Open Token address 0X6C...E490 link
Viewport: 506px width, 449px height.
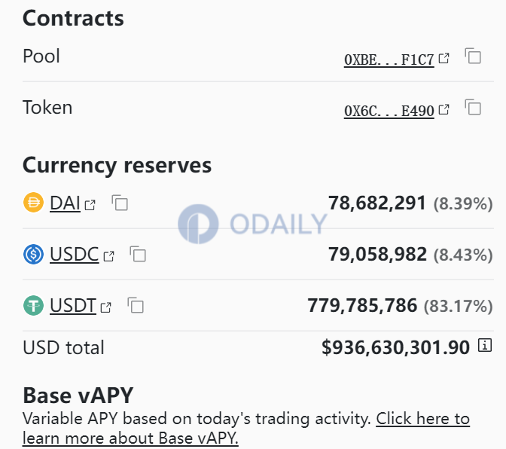click(389, 111)
